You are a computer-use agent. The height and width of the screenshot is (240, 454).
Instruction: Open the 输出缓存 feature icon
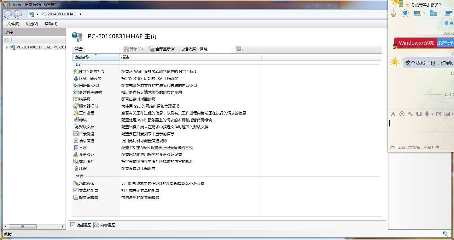pyautogui.click(x=76, y=162)
